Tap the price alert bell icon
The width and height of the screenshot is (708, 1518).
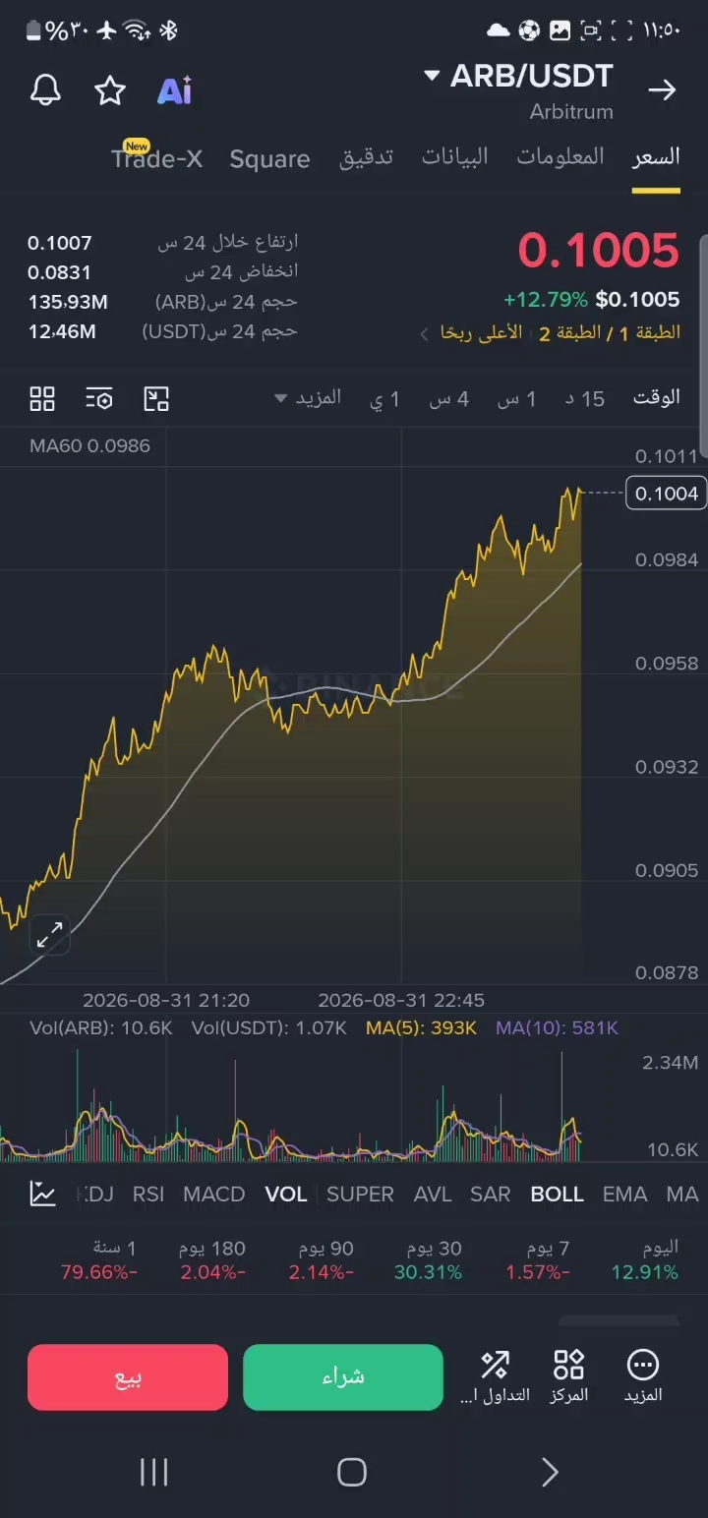46,90
